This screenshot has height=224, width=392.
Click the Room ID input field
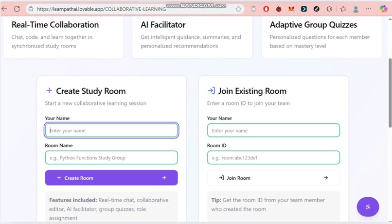coord(273,157)
